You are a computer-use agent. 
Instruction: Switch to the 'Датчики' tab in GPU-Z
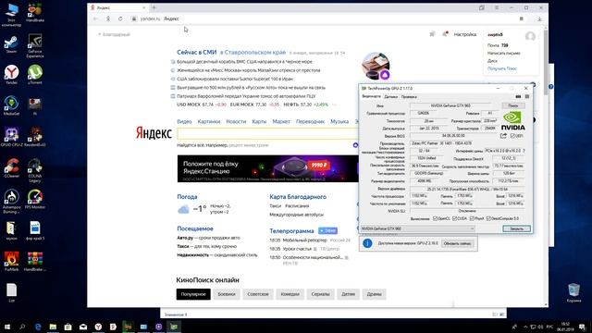tap(391, 97)
